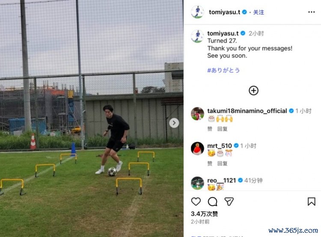Open tomiyasu.t profile picture in header
Screen dimensions: 321x237
point(197,12)
